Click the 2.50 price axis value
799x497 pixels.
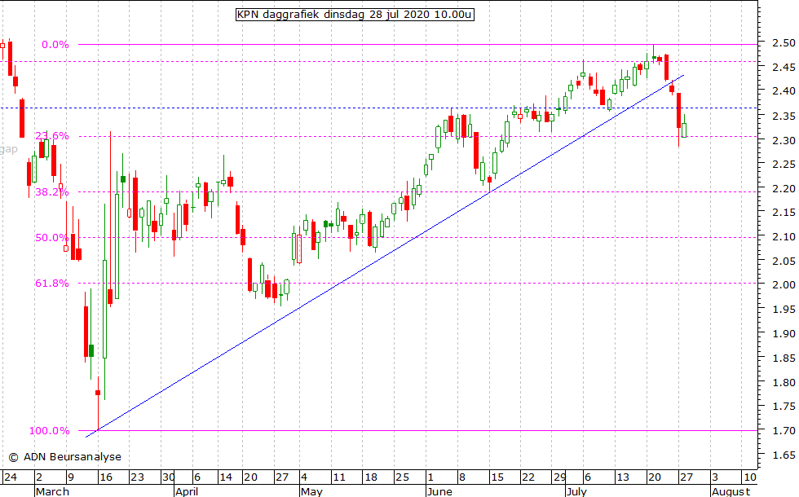point(784,42)
